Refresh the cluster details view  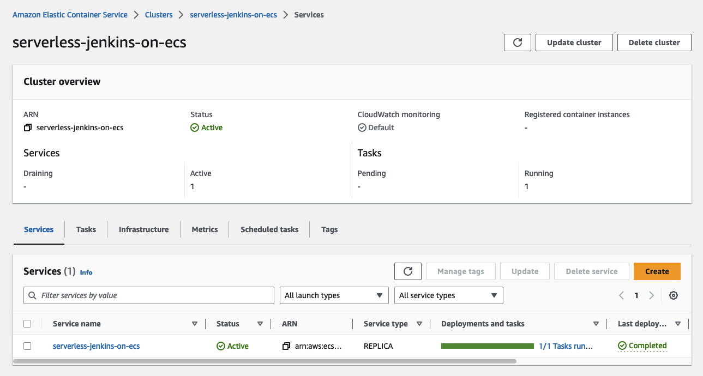tap(517, 42)
